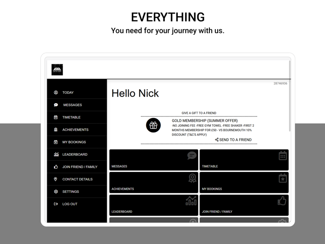The width and height of the screenshot is (325, 244).
Task: Click the Contact Details location pin icon
Action: [x=55, y=179]
